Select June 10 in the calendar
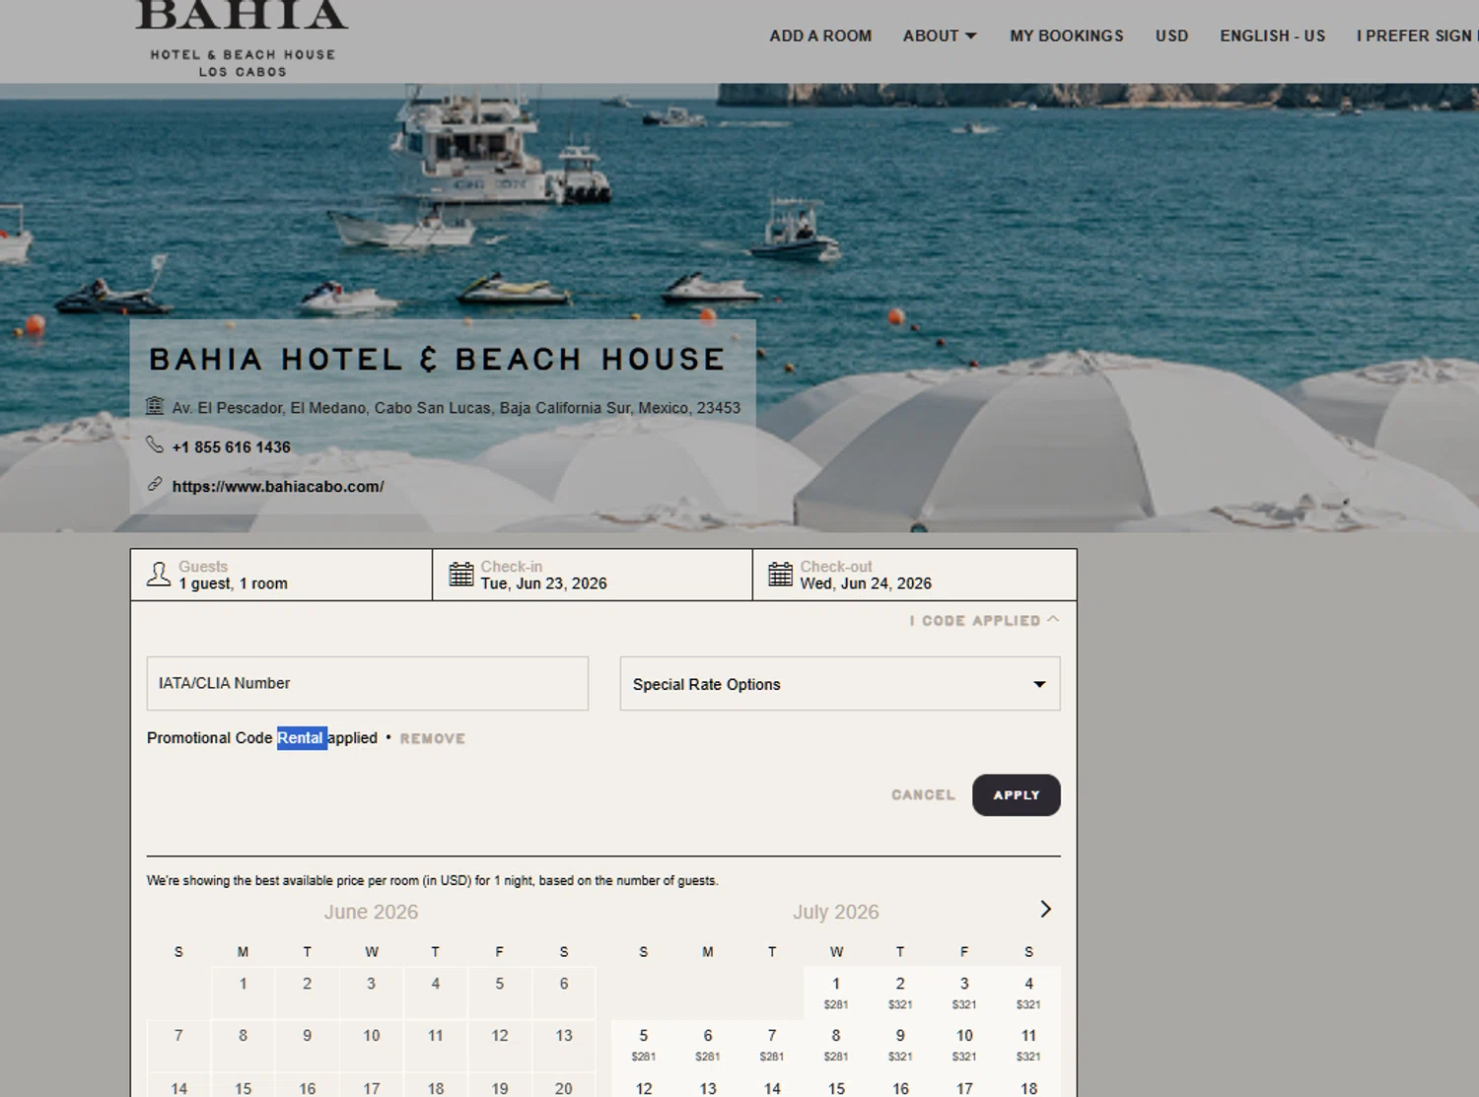 [x=372, y=1045]
